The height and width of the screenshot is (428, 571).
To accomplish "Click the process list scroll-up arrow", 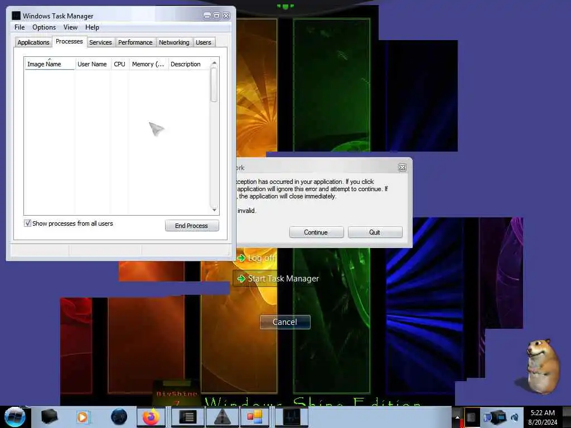I will tap(214, 63).
